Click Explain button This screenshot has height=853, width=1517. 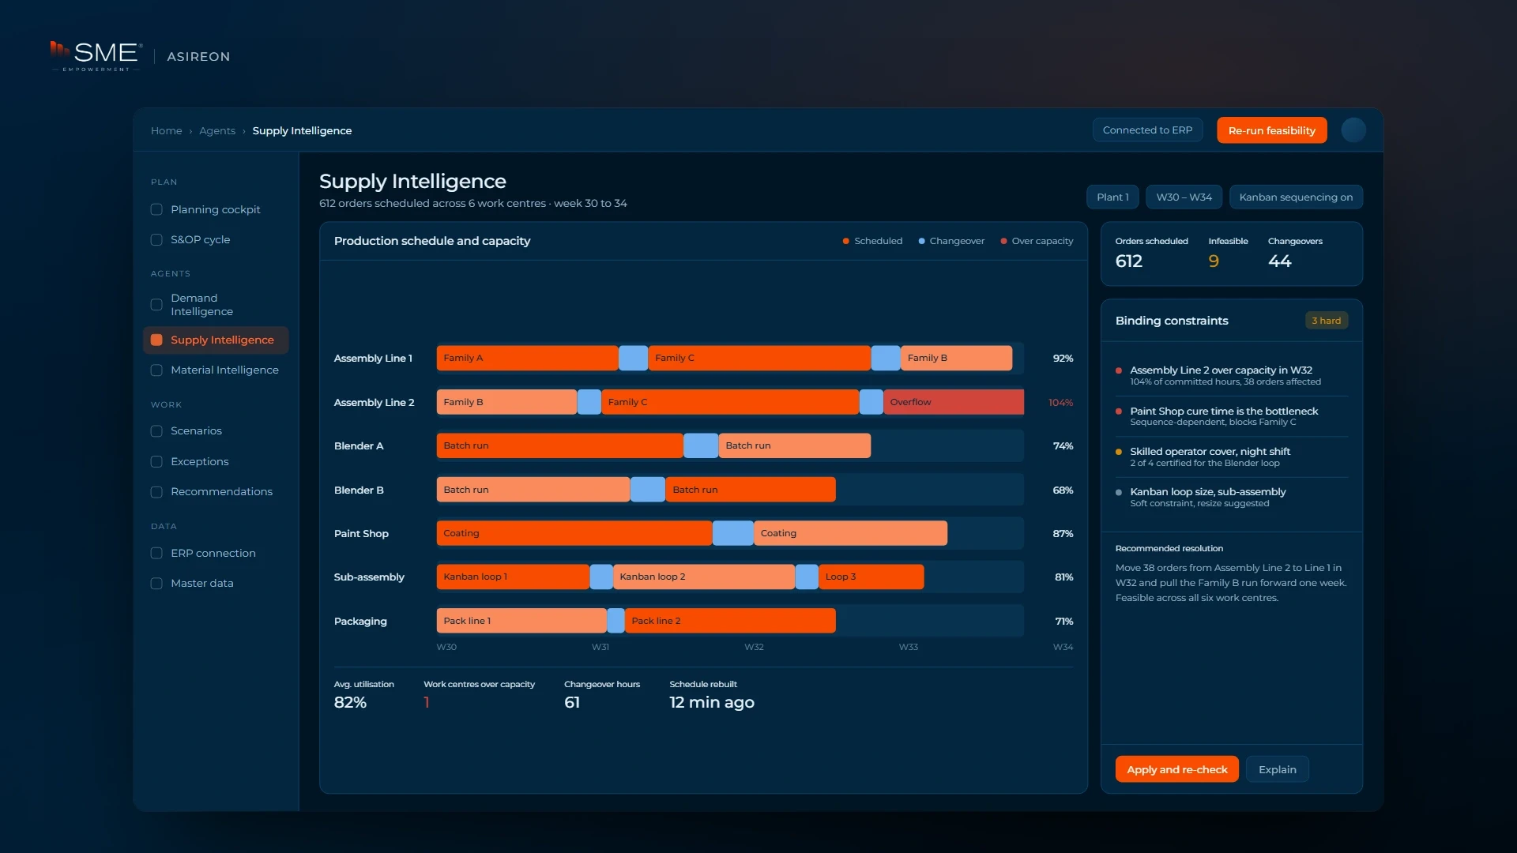click(1277, 769)
